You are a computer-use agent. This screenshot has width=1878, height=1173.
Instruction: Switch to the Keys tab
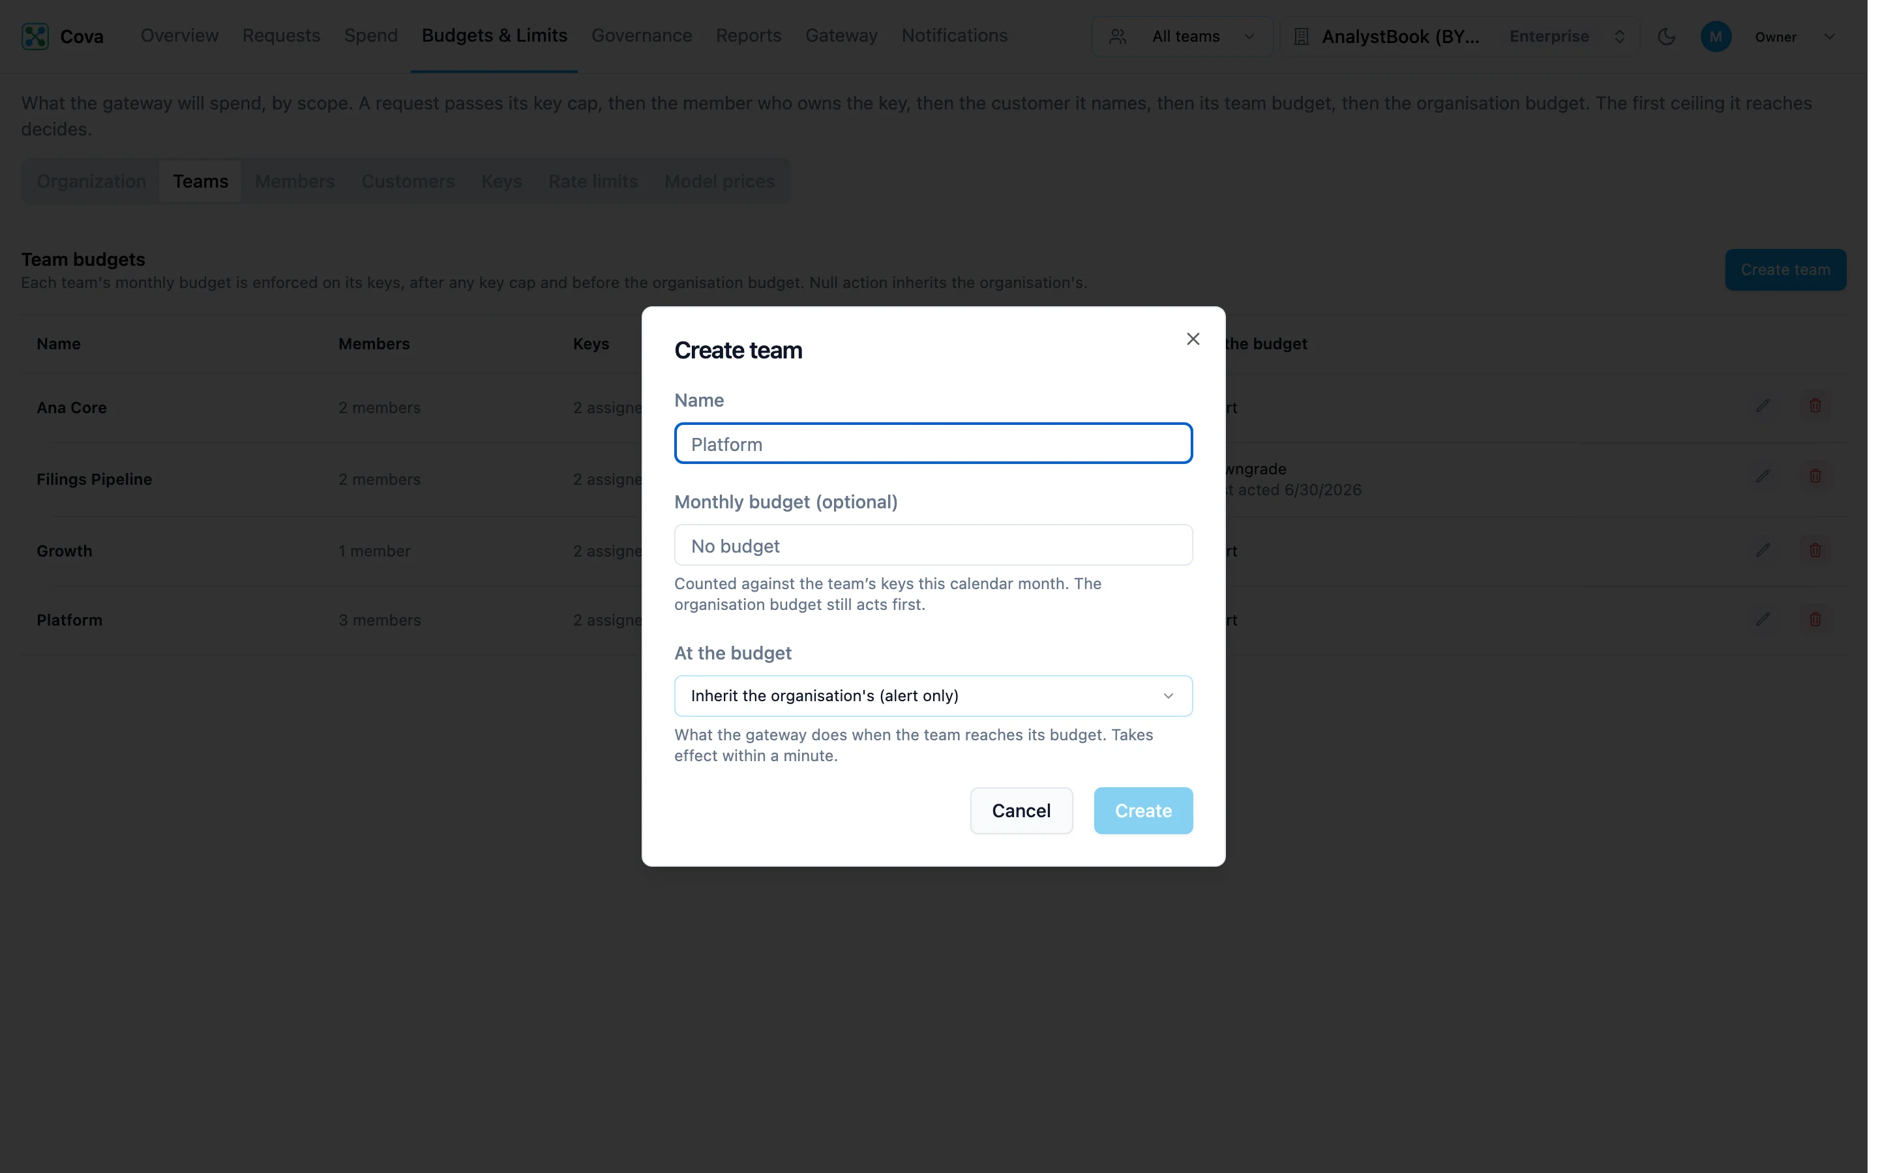pos(501,181)
